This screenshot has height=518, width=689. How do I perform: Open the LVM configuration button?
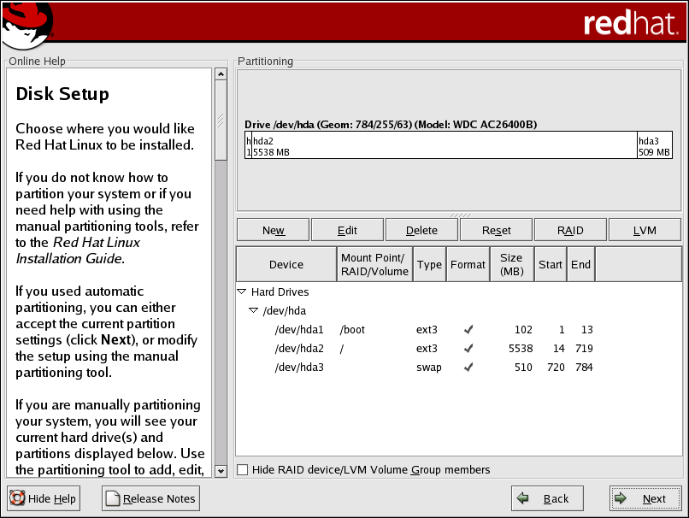point(645,230)
